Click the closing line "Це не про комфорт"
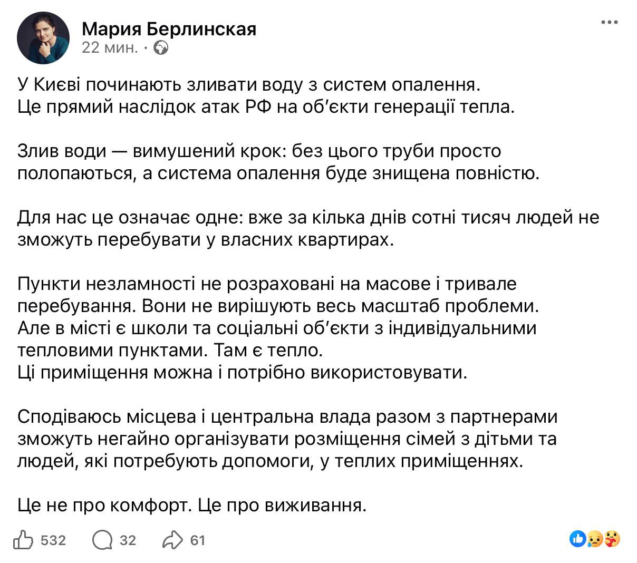Screen dimensions: 637x563 point(191,506)
